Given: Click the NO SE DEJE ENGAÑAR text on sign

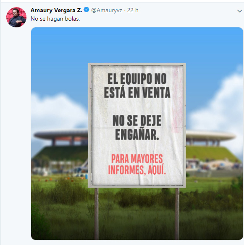Looking at the screenshot, I should tap(137, 128).
